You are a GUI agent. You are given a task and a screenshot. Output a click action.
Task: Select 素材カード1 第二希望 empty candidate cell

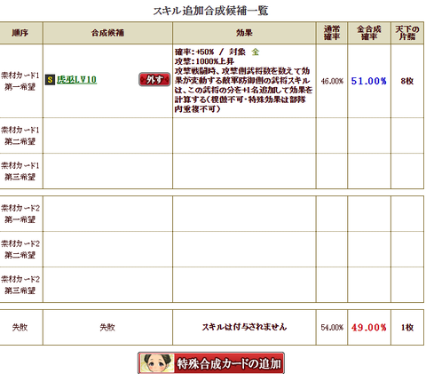(107, 136)
